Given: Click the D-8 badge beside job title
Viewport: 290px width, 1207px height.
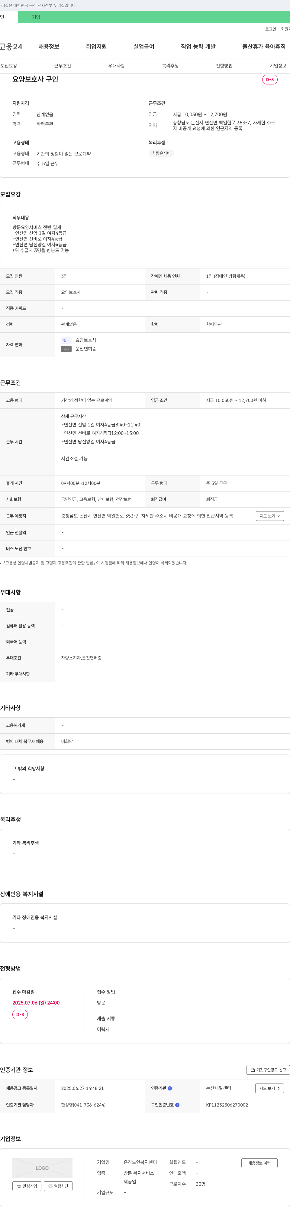Looking at the screenshot, I should pyautogui.click(x=270, y=80).
